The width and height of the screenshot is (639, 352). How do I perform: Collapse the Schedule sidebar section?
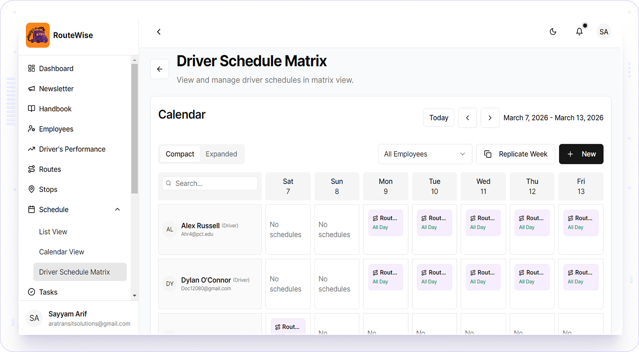[117, 209]
